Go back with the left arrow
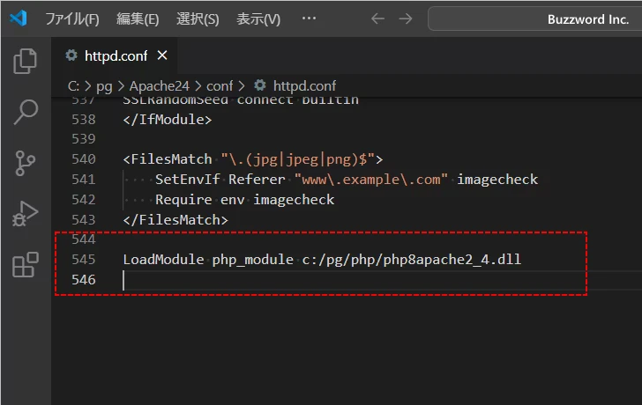Screen dimensions: 642x405 click(377, 18)
